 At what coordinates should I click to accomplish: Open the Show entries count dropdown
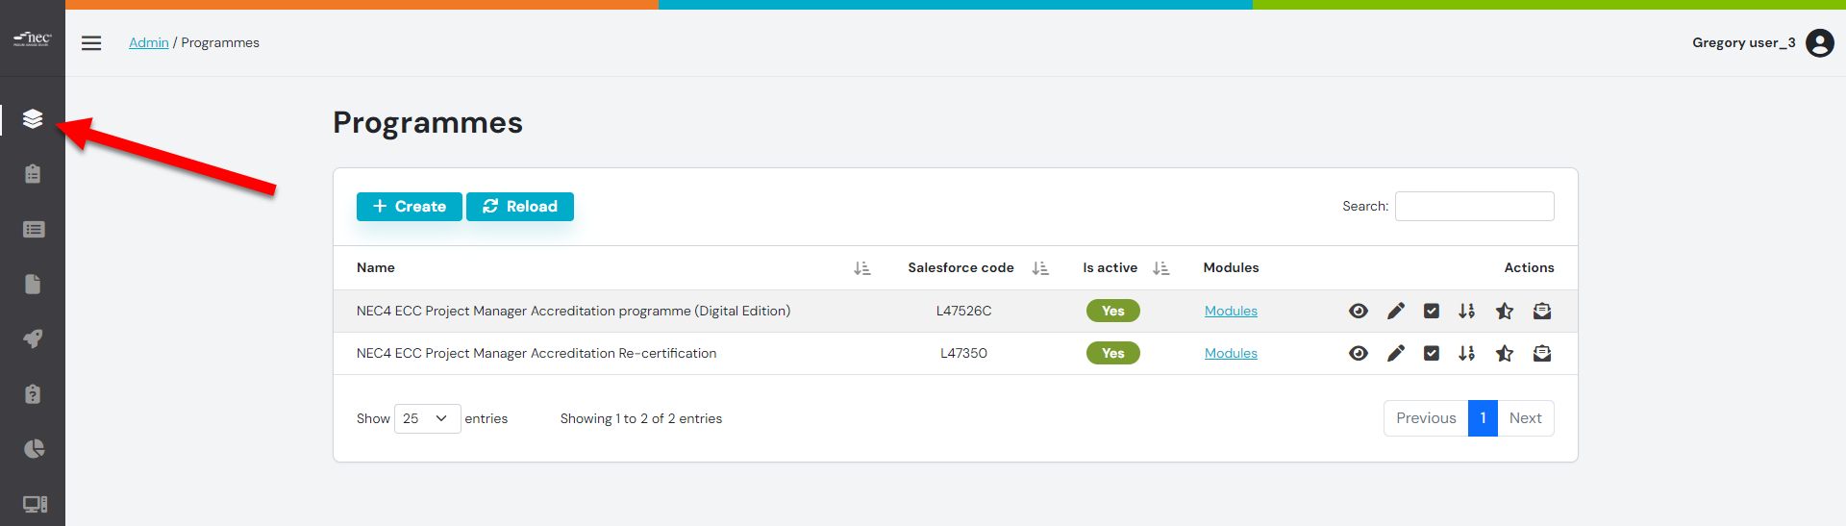coord(427,418)
